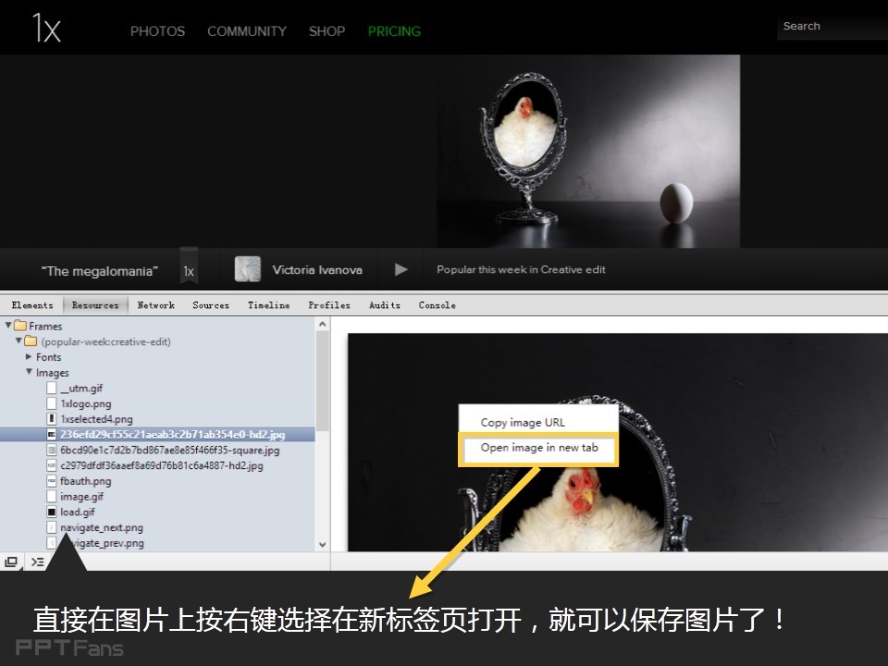The height and width of the screenshot is (666, 888).
Task: Switch to the Audits tab
Action: (x=385, y=305)
